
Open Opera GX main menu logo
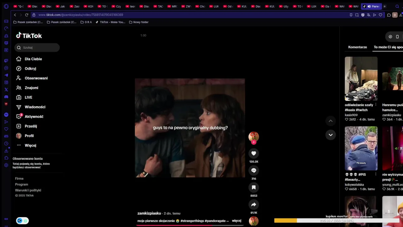pos(6,6)
